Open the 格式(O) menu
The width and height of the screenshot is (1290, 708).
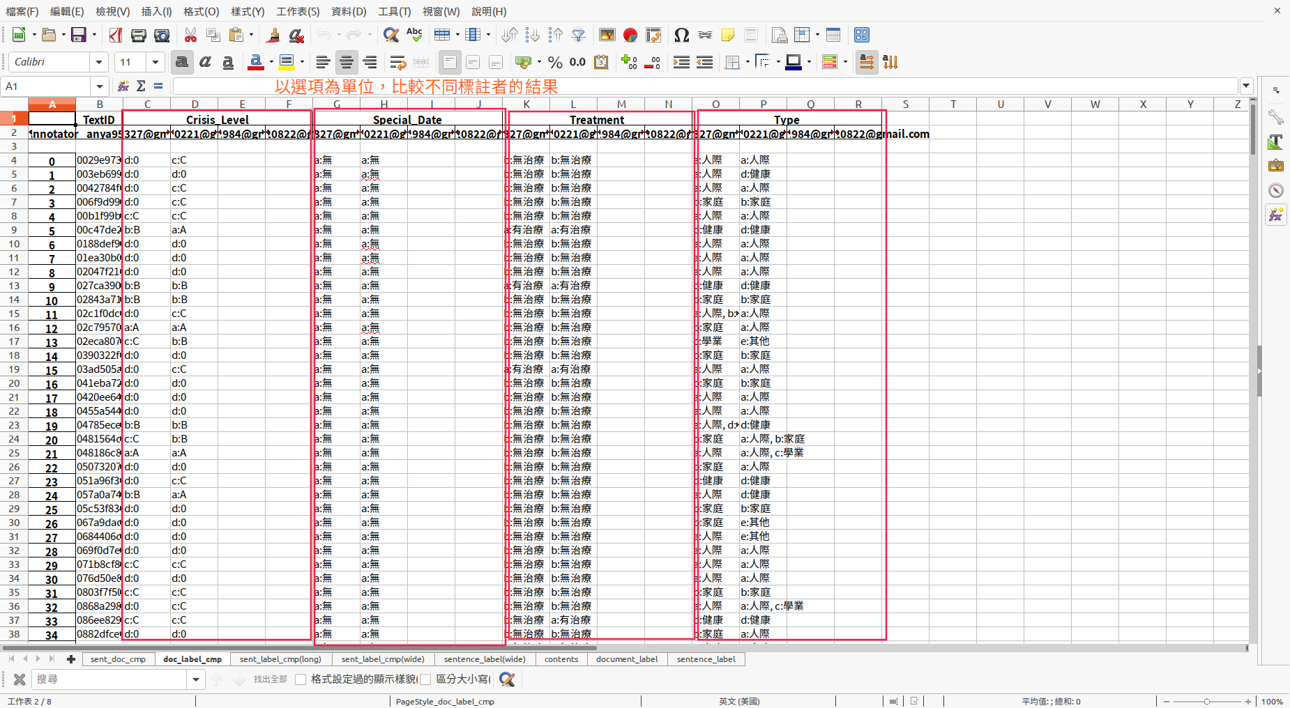click(201, 11)
